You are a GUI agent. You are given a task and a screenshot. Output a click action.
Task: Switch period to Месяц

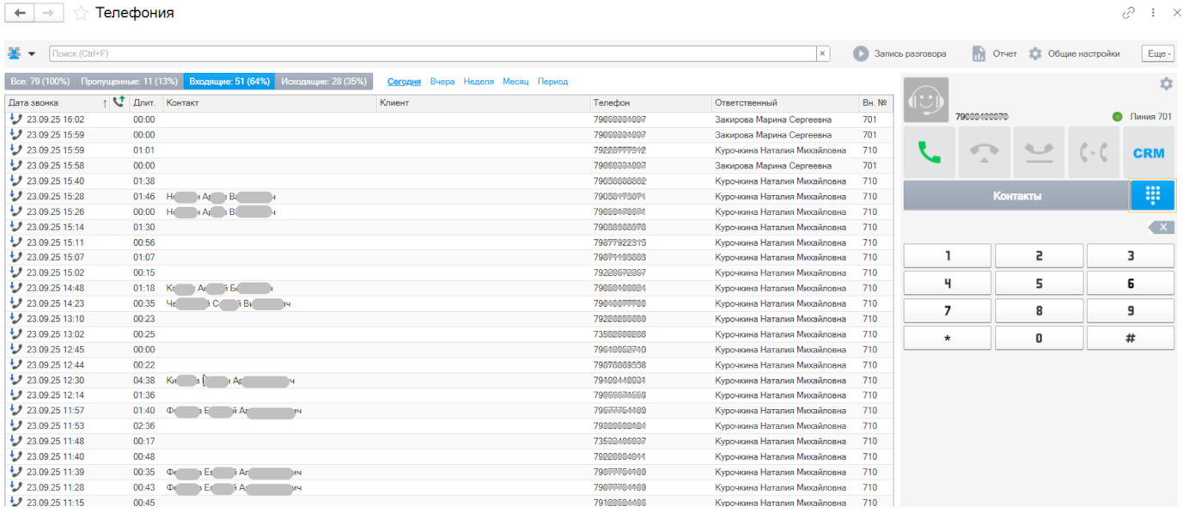(515, 82)
